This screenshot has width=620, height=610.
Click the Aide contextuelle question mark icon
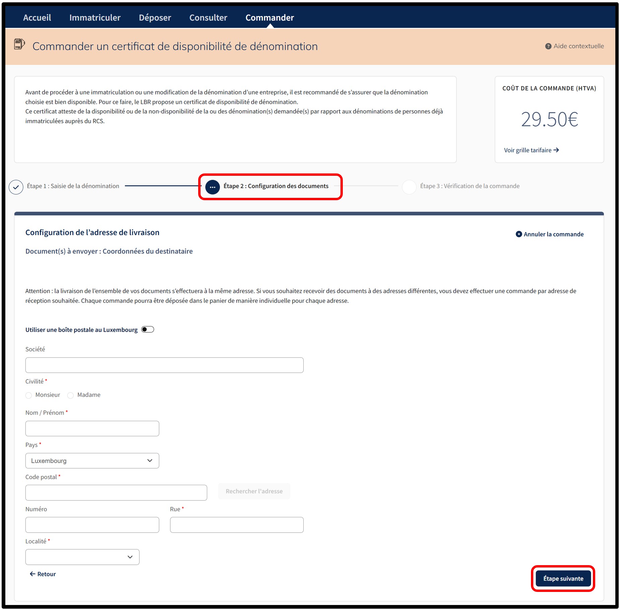pyautogui.click(x=548, y=46)
